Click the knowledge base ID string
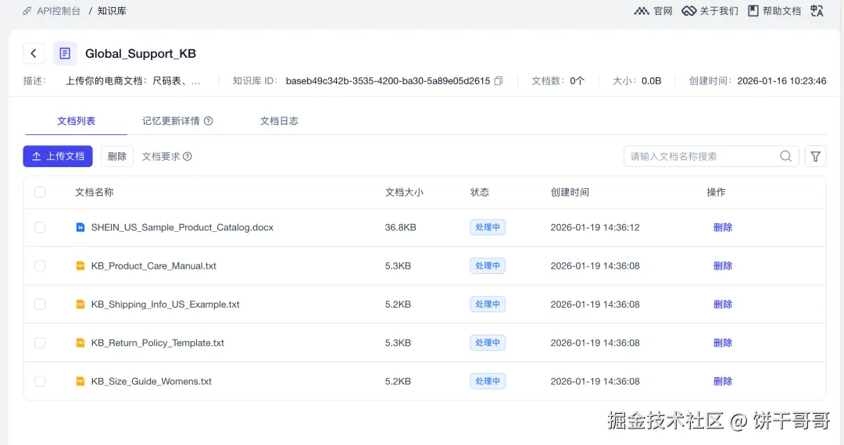Screen dimensions: 844x445 [x=388, y=80]
